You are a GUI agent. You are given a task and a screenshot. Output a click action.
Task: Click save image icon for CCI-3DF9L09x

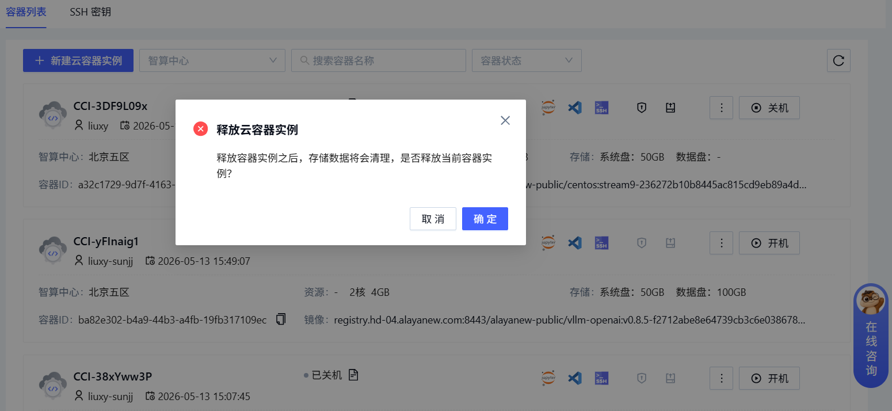tap(670, 108)
